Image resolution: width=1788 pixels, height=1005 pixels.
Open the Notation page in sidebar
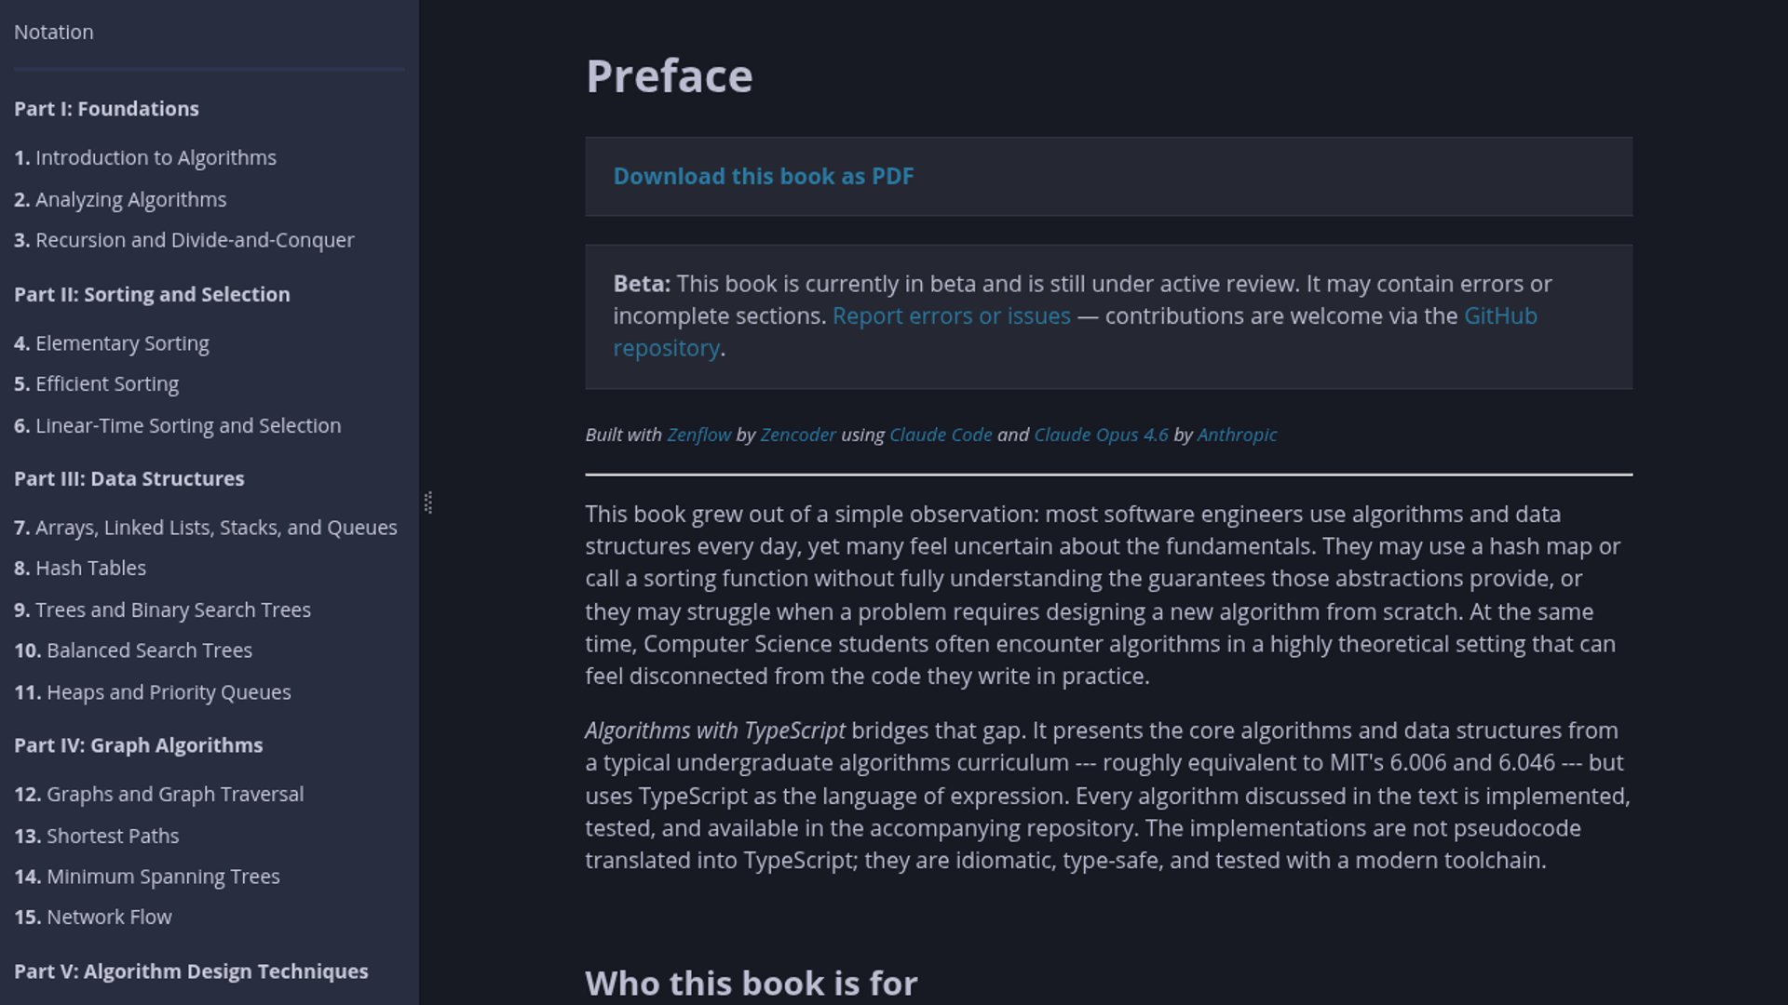[x=54, y=33]
